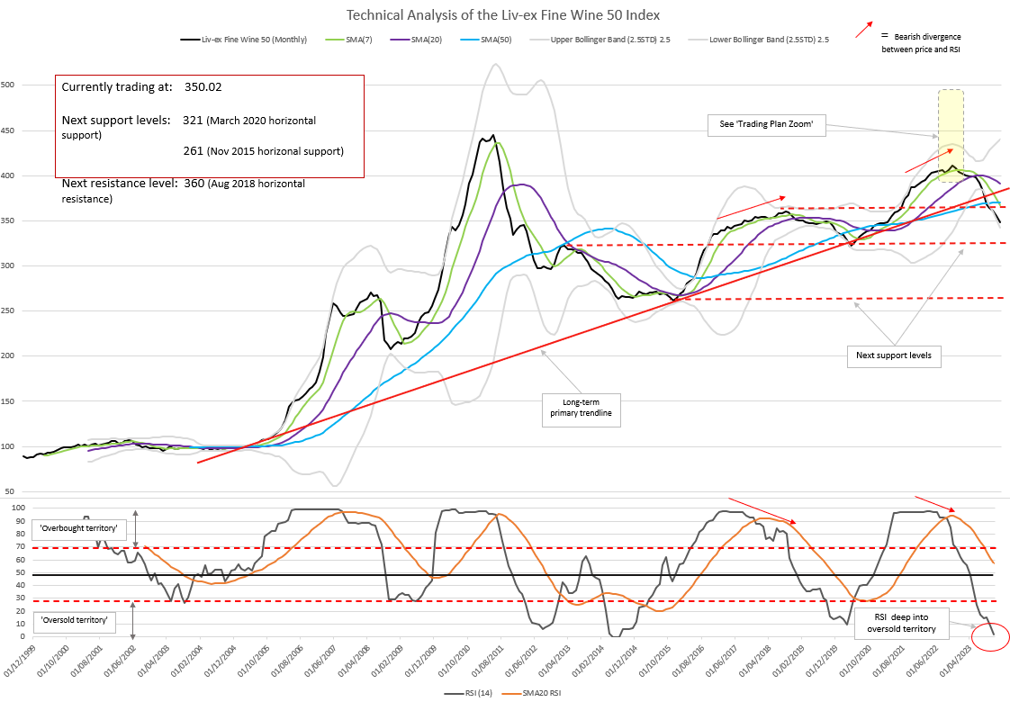This screenshot has height=702, width=1010.
Task: Select the Liv-ex Fine Wine 50 (Monthly) legend entry
Action: click(244, 40)
